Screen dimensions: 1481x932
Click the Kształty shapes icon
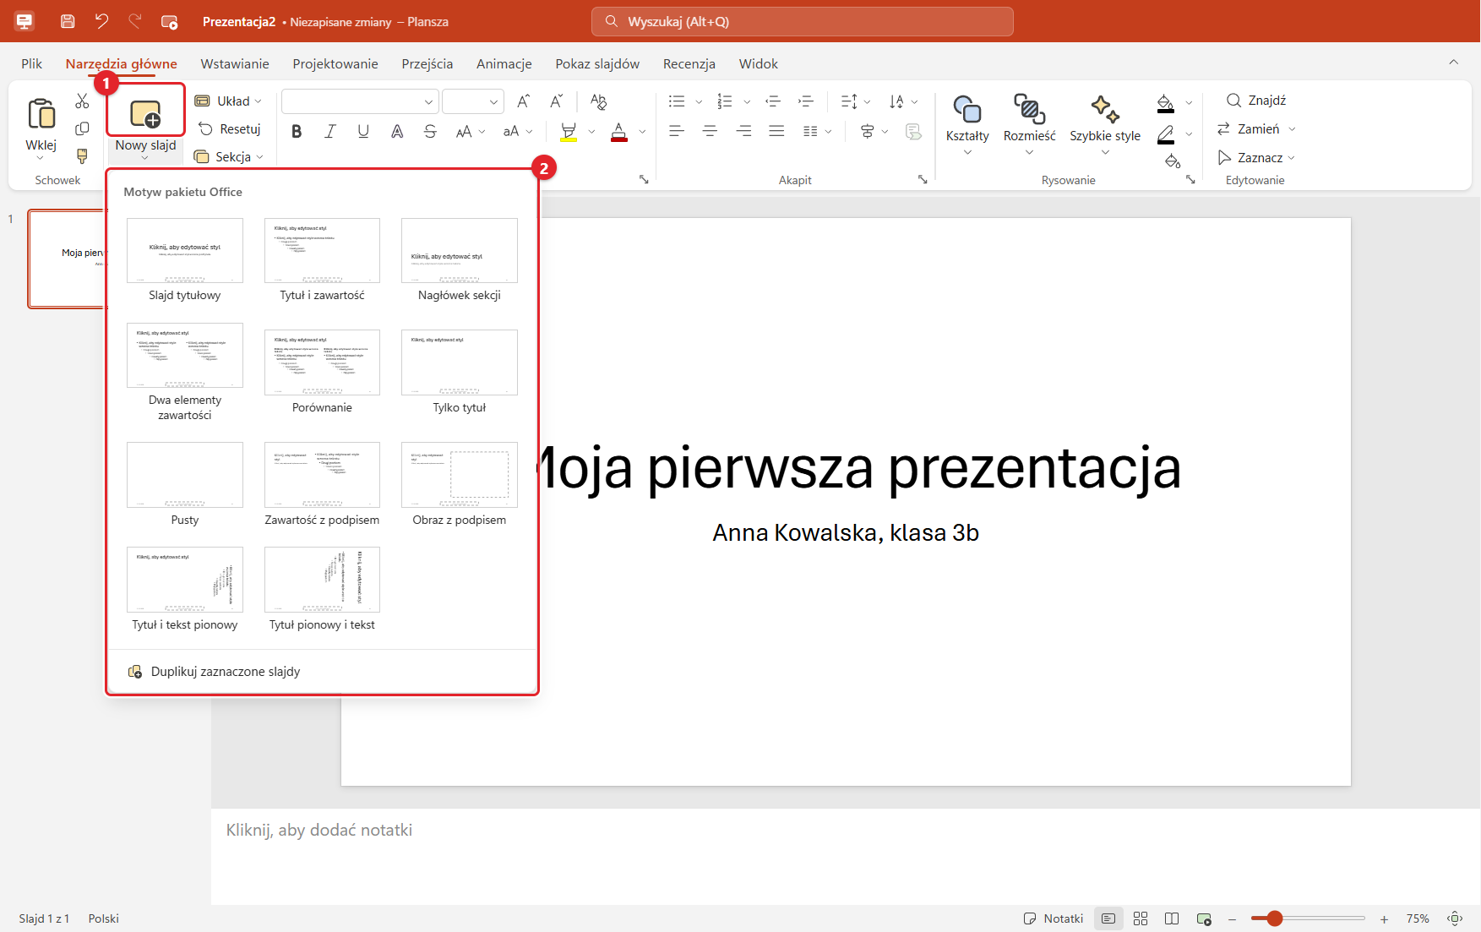(x=967, y=109)
